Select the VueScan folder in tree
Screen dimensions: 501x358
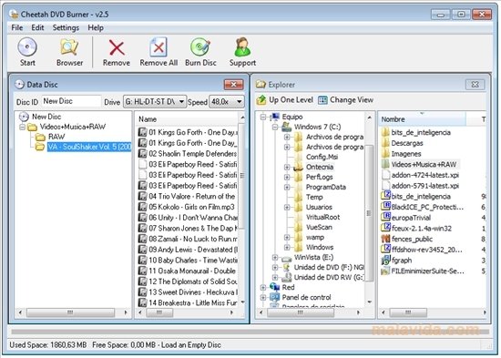(319, 227)
